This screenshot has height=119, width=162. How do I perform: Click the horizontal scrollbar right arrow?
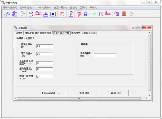click(x=146, y=99)
